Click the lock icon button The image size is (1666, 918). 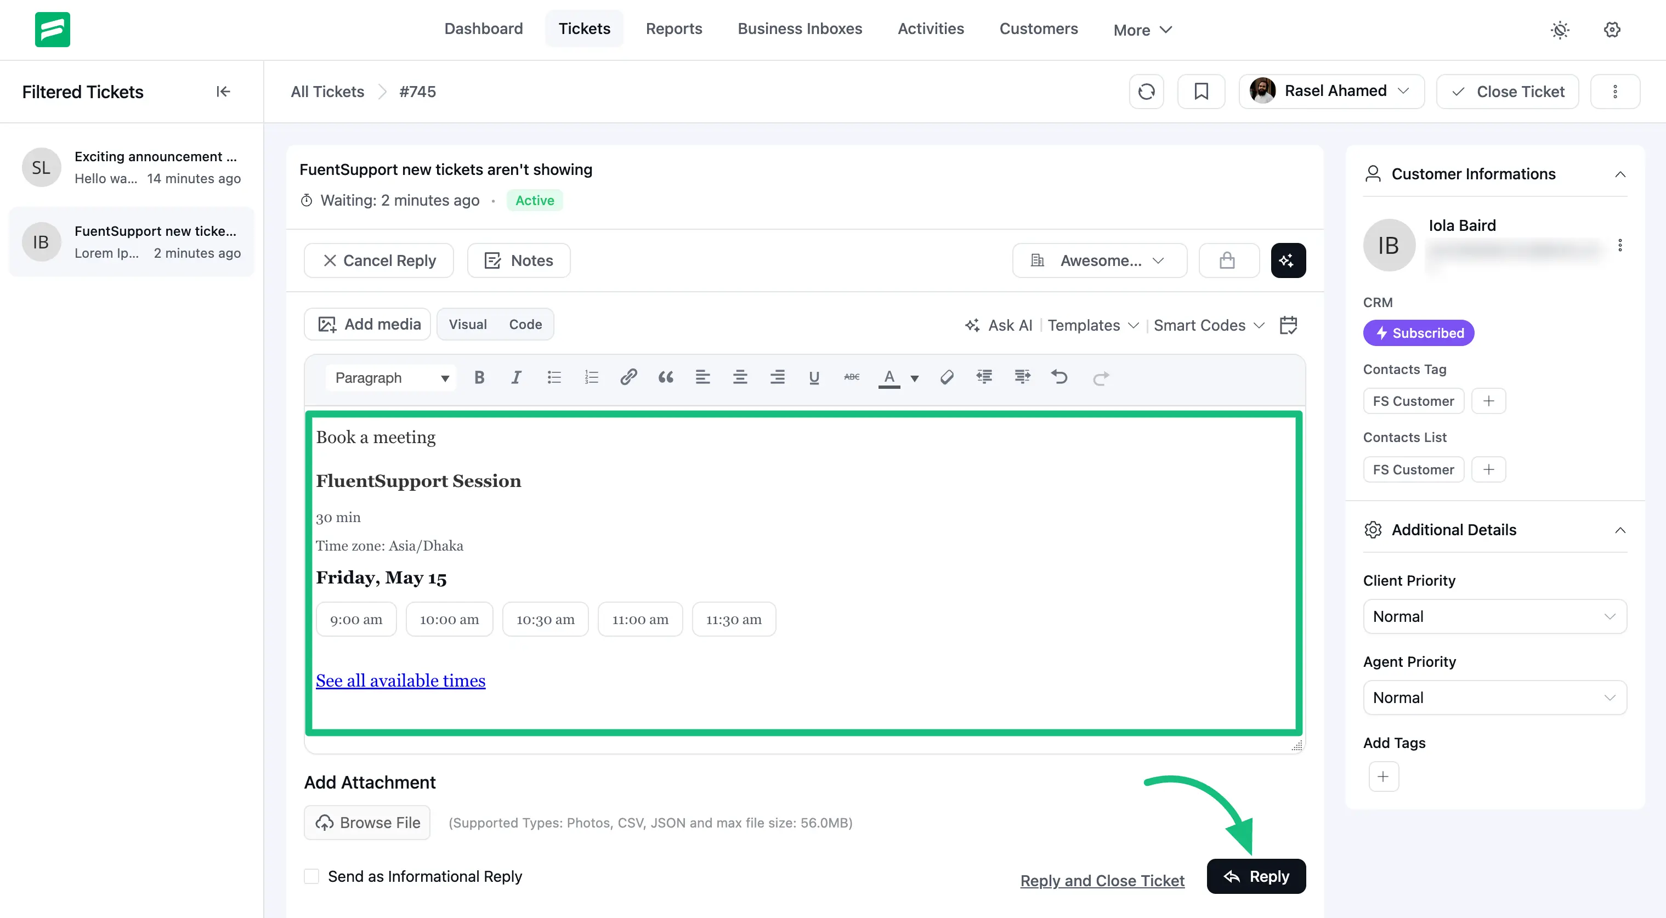[1228, 260]
